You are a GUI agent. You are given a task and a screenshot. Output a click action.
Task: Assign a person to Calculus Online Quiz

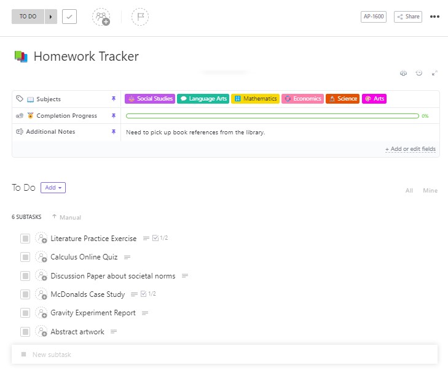tap(42, 257)
